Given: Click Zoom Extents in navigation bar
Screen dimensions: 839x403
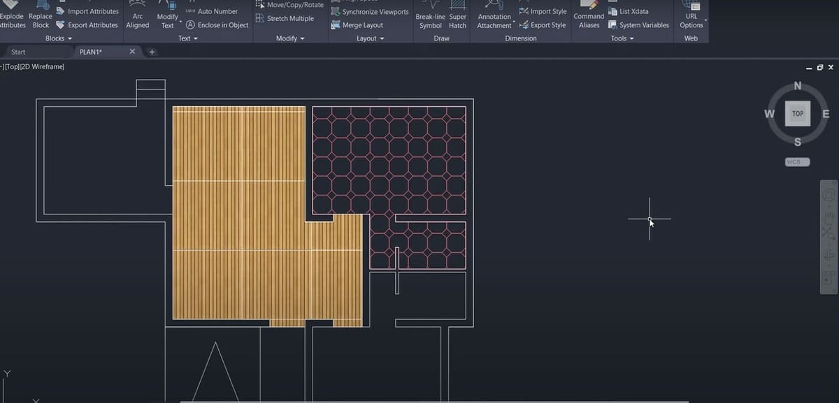Looking at the screenshot, I should pos(829,235).
